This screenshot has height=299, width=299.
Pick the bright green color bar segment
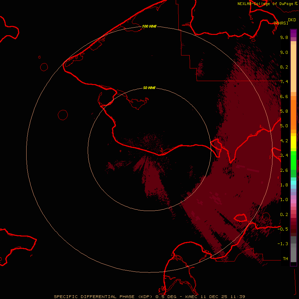[x=293, y=160]
